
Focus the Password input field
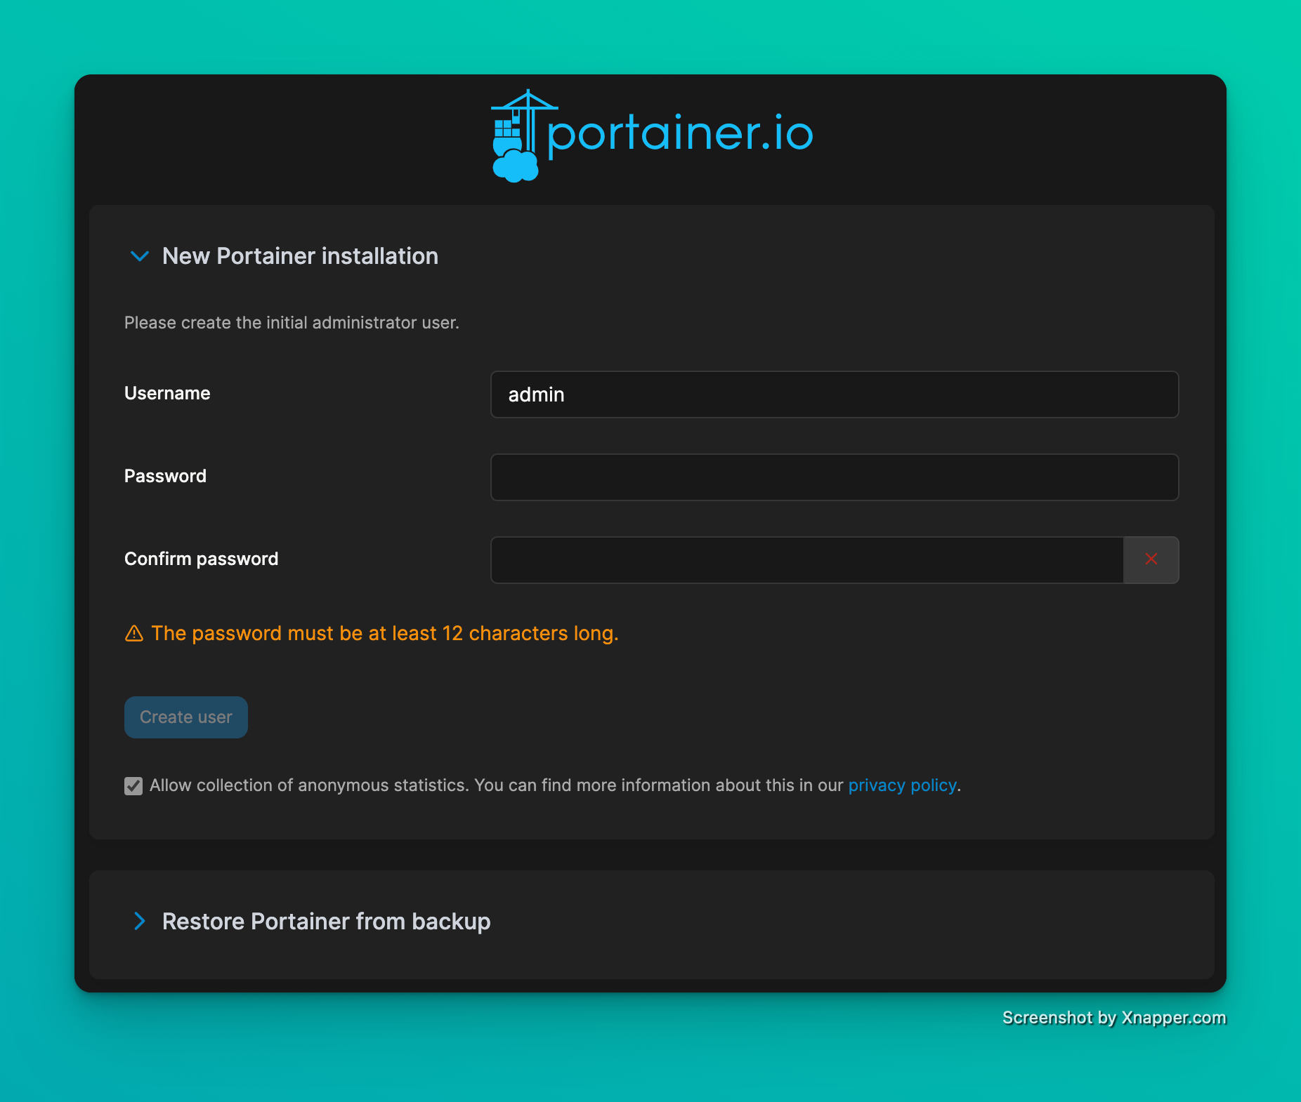(835, 477)
